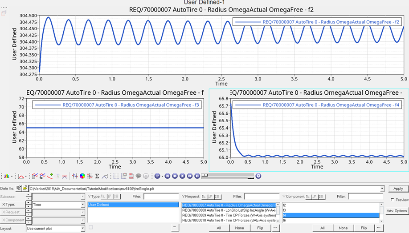Open the X Type dropdown showing Time
The height and width of the screenshot is (233, 409).
point(82,205)
